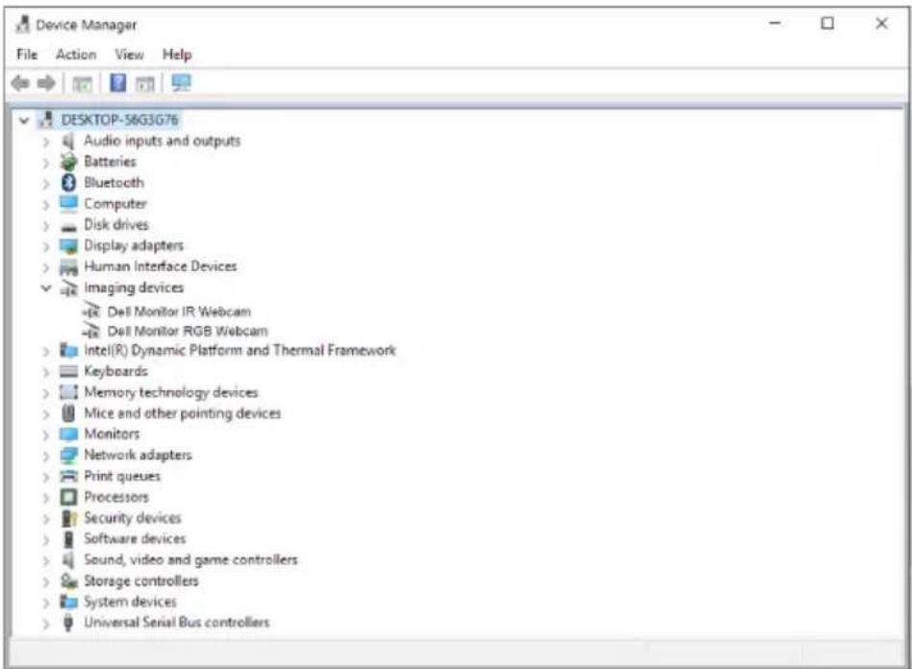Viewport: 912px width, 669px height.
Task: Click the Device Manager title bar icon
Action: (x=23, y=24)
